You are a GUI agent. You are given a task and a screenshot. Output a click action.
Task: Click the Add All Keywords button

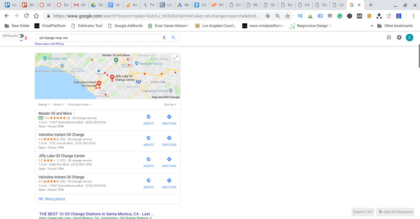tap(395, 212)
